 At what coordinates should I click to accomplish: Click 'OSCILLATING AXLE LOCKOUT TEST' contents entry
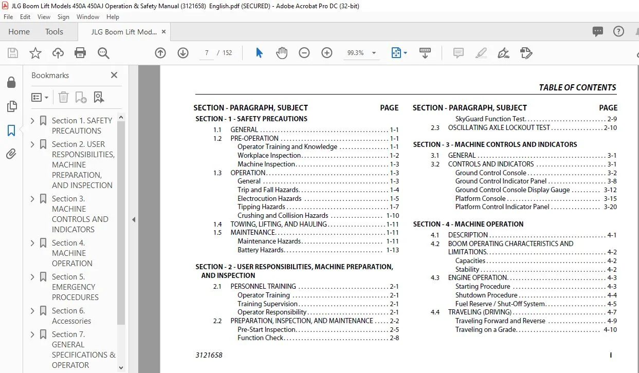tap(499, 128)
